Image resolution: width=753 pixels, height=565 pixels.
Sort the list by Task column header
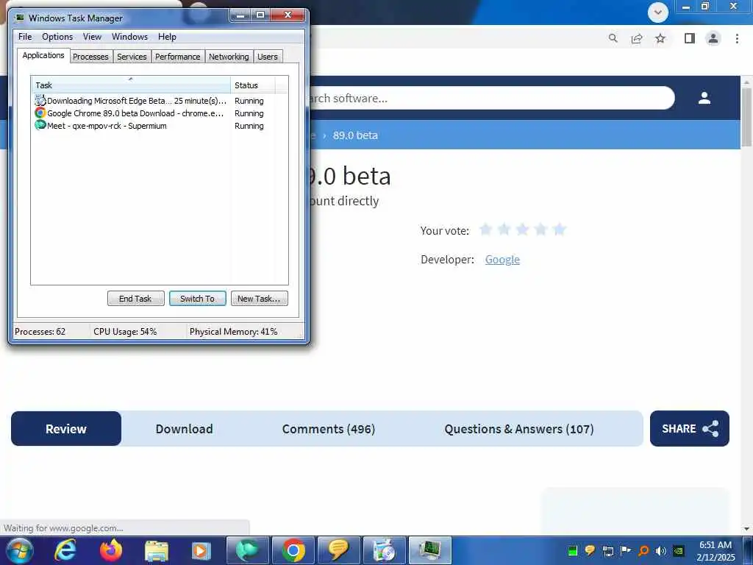131,85
